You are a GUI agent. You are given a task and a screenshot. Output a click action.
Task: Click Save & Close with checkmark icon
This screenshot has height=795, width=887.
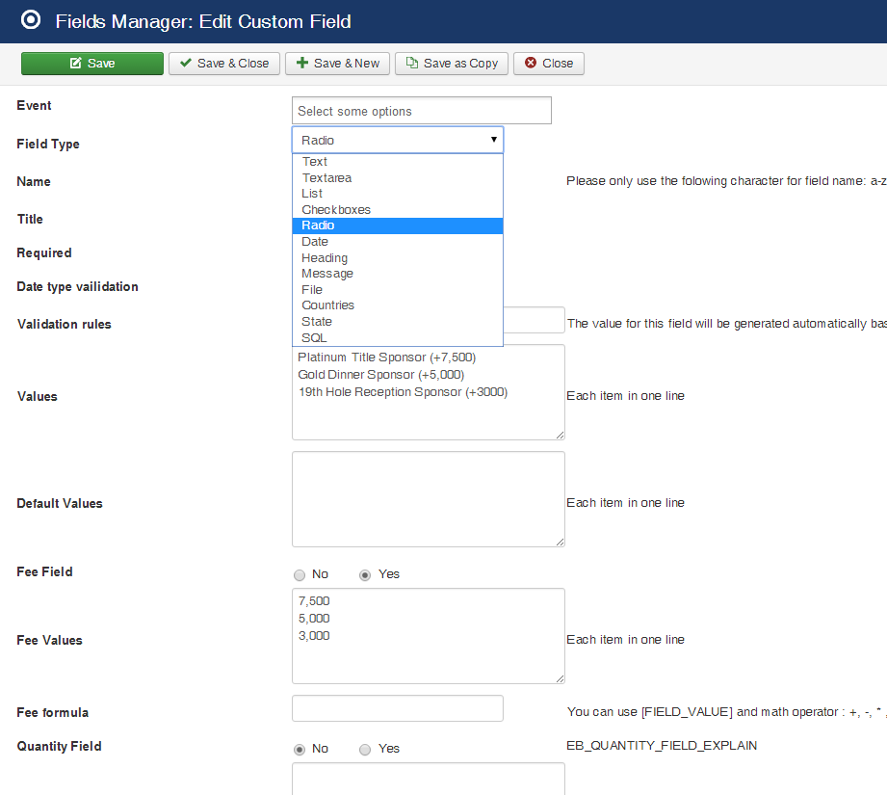pyautogui.click(x=224, y=64)
